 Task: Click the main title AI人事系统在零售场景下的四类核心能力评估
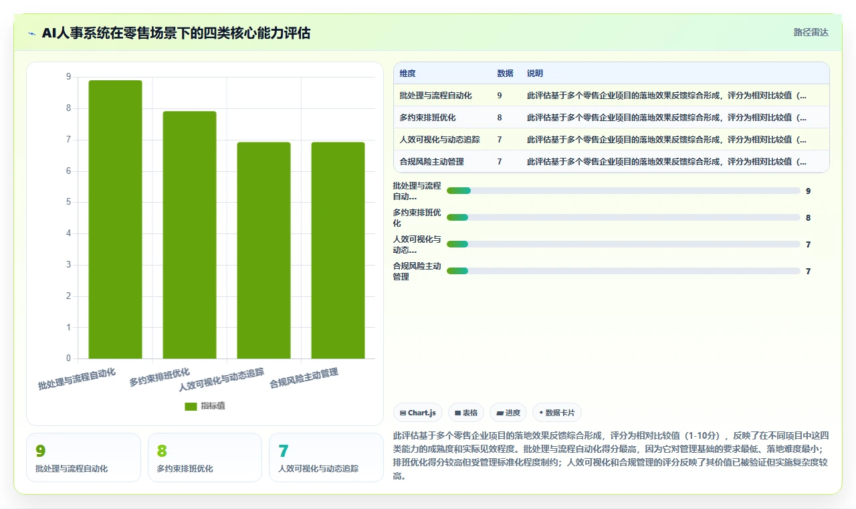point(176,33)
